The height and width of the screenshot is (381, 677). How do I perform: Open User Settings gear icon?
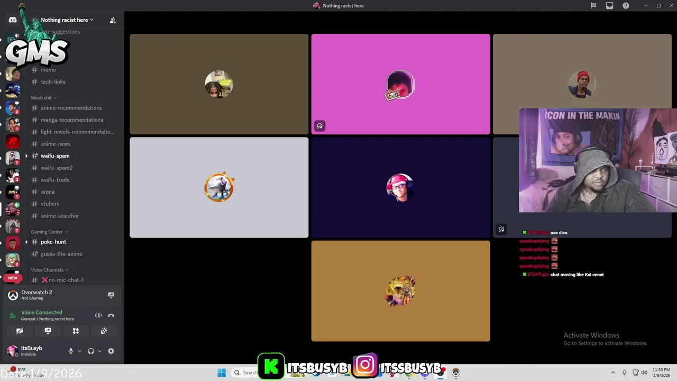click(x=111, y=351)
